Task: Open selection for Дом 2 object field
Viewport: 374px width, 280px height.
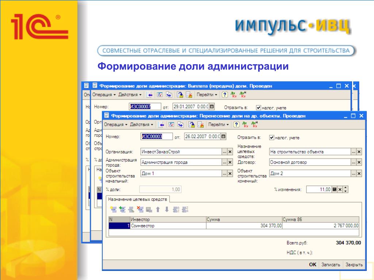Action: point(354,174)
